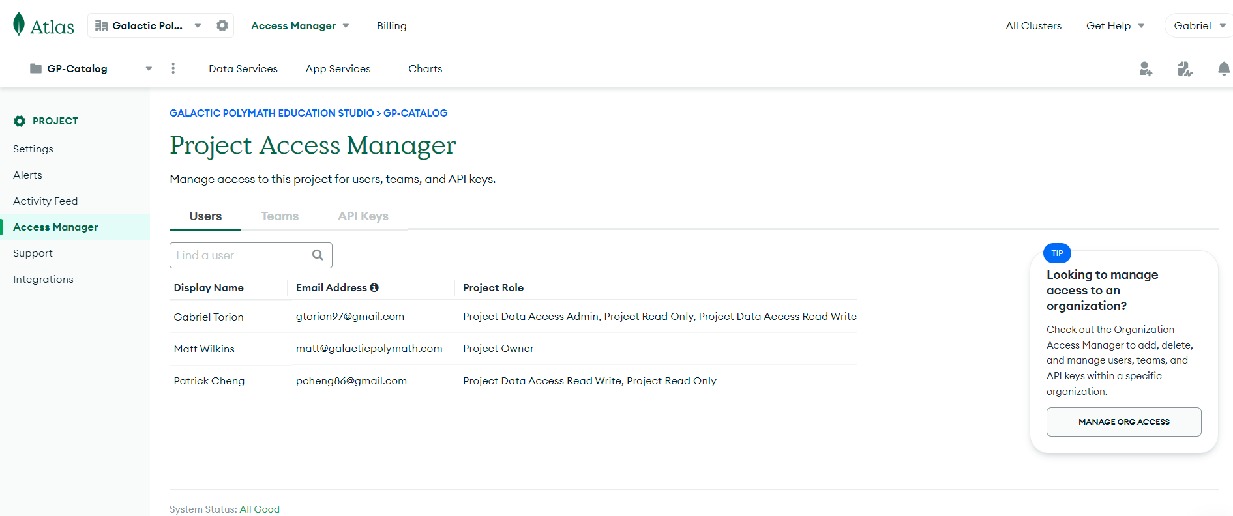Click the blue TIP badge
Viewport: 1233px width, 516px height.
(x=1057, y=253)
